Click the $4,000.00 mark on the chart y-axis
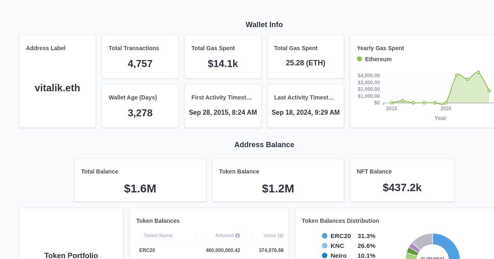 point(368,75)
